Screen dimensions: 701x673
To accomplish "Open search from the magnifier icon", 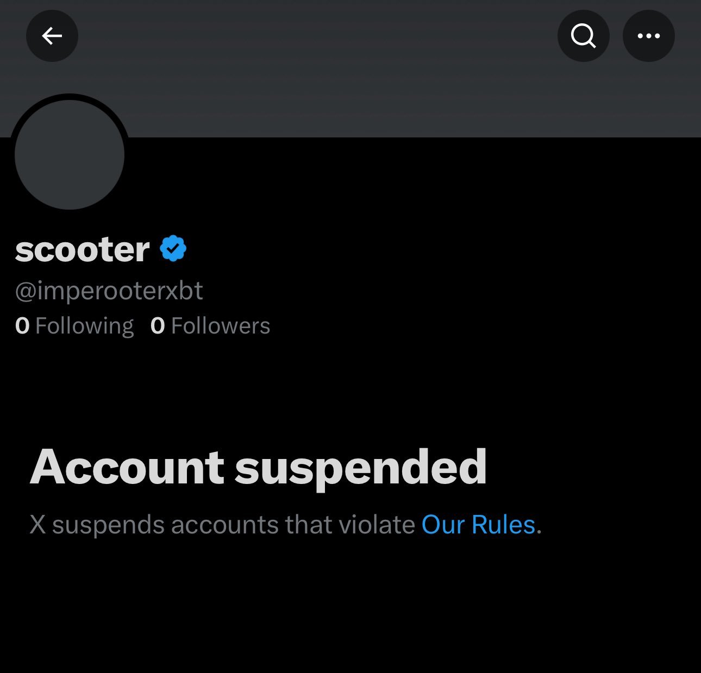I will (x=583, y=36).
